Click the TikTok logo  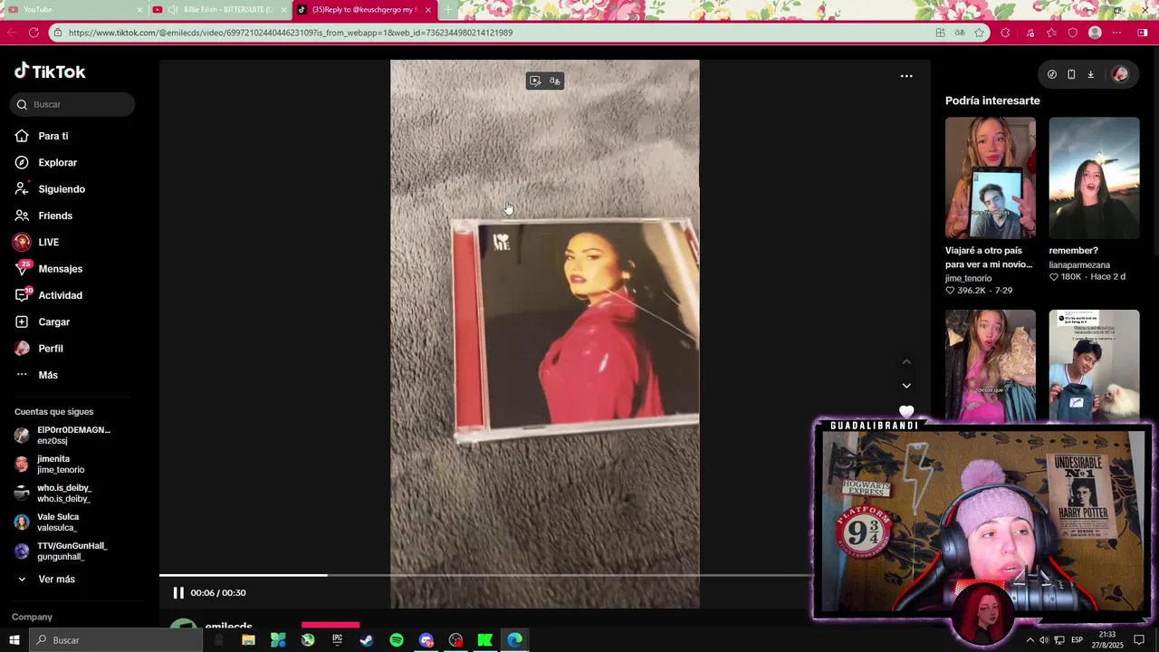coord(50,72)
